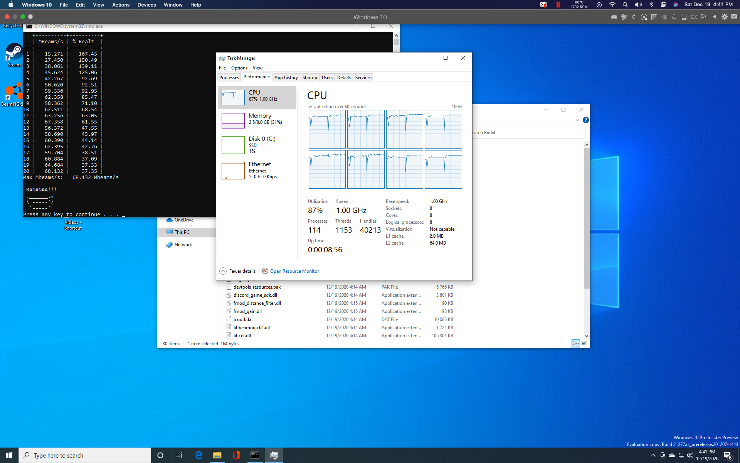Viewport: 740px width, 463px height.
Task: Open Task View from taskbar
Action: (179, 455)
